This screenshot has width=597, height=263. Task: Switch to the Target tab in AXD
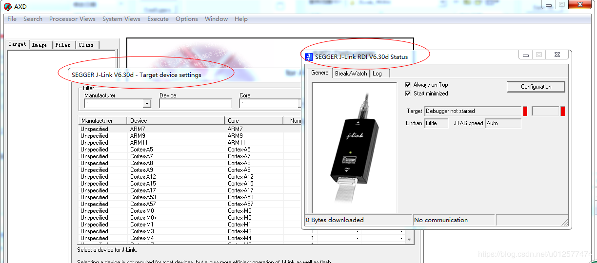(x=18, y=44)
